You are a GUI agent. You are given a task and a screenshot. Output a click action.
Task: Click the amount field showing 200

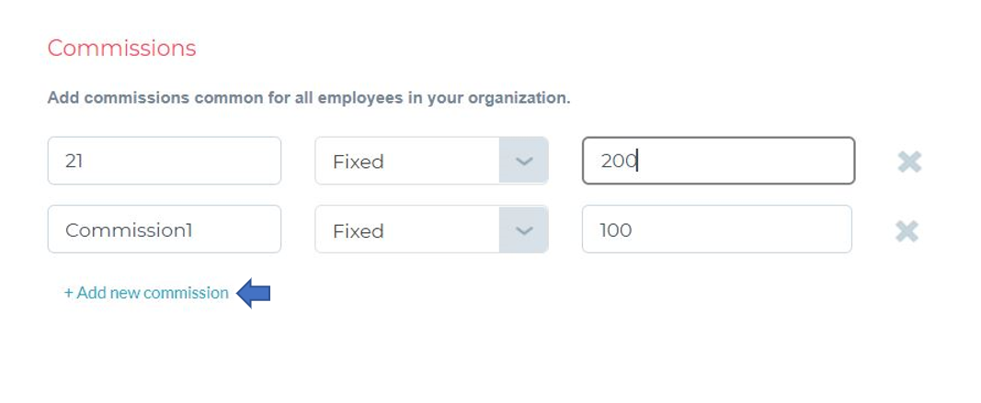point(718,161)
